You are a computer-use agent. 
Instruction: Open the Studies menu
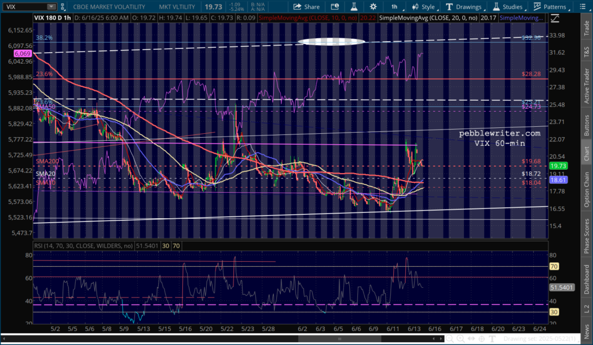point(509,7)
